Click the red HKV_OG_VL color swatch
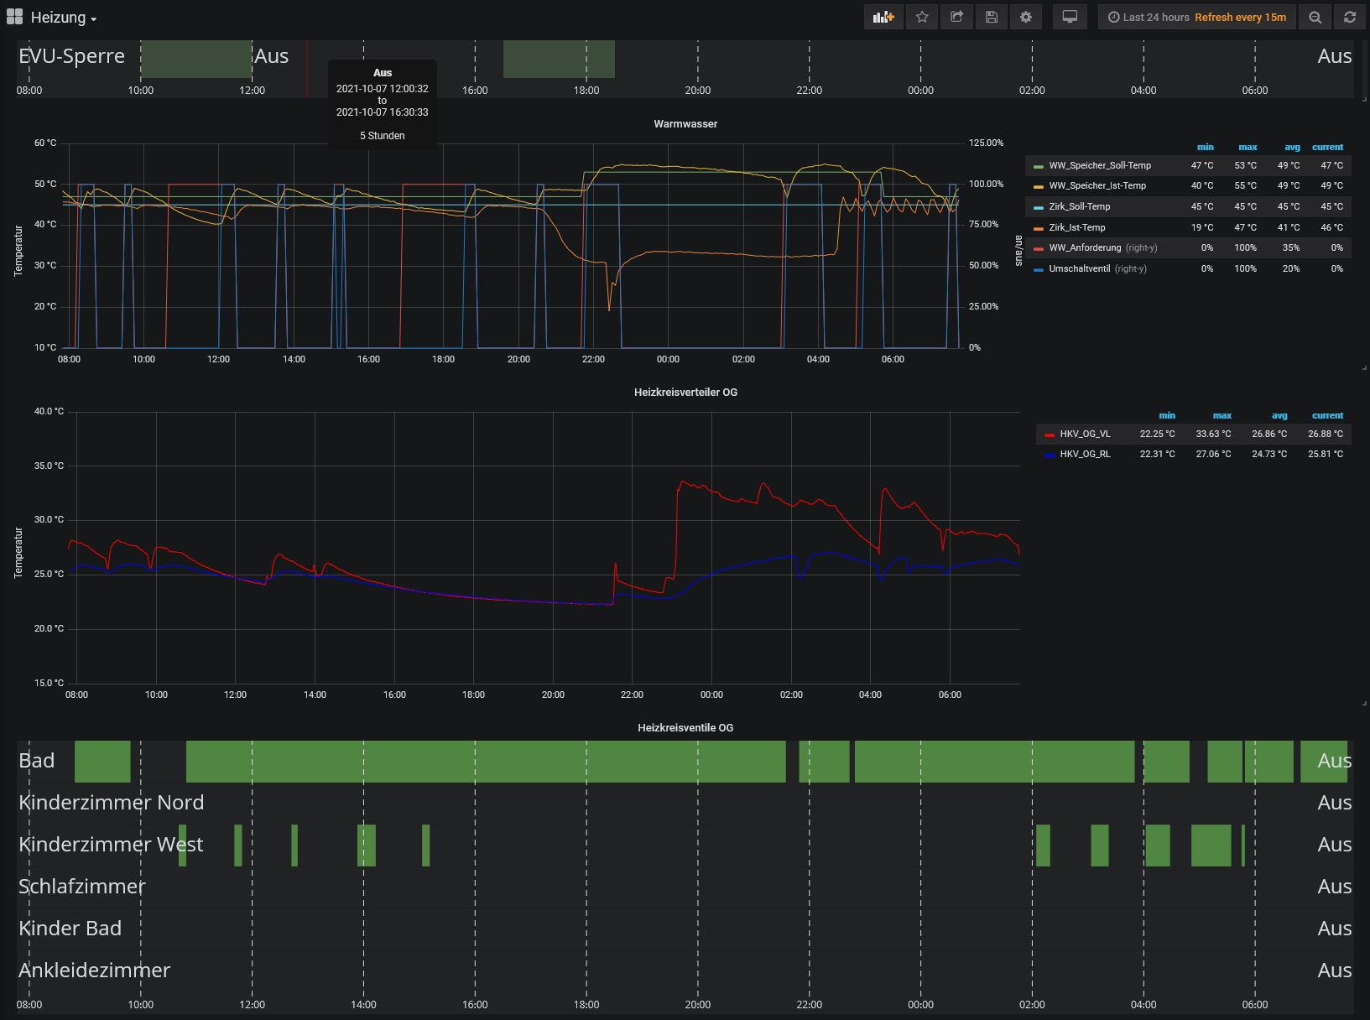 pyautogui.click(x=1050, y=435)
